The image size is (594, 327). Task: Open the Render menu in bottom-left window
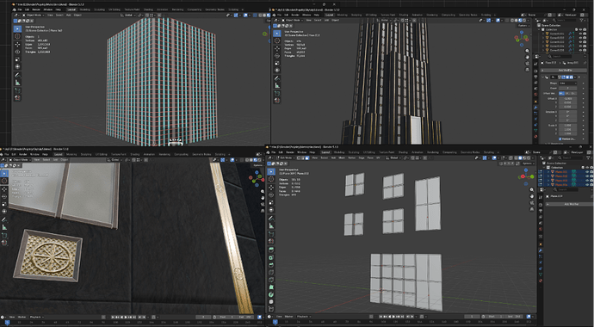click(23, 154)
